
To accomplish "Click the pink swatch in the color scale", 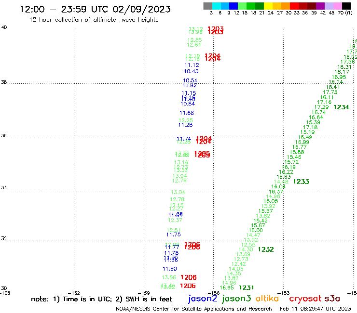I will pyautogui.click(x=337, y=6).
